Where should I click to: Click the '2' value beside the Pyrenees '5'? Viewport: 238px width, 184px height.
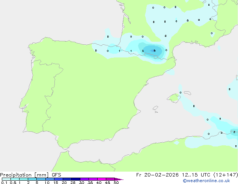[143, 51]
